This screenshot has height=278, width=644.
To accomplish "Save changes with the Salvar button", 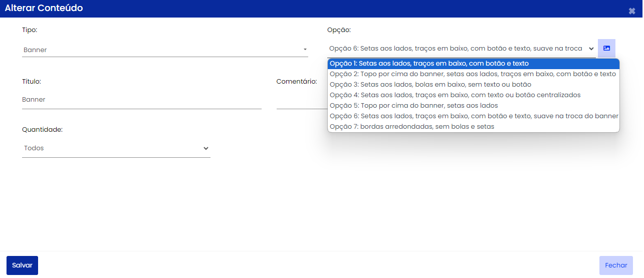I will tap(22, 265).
